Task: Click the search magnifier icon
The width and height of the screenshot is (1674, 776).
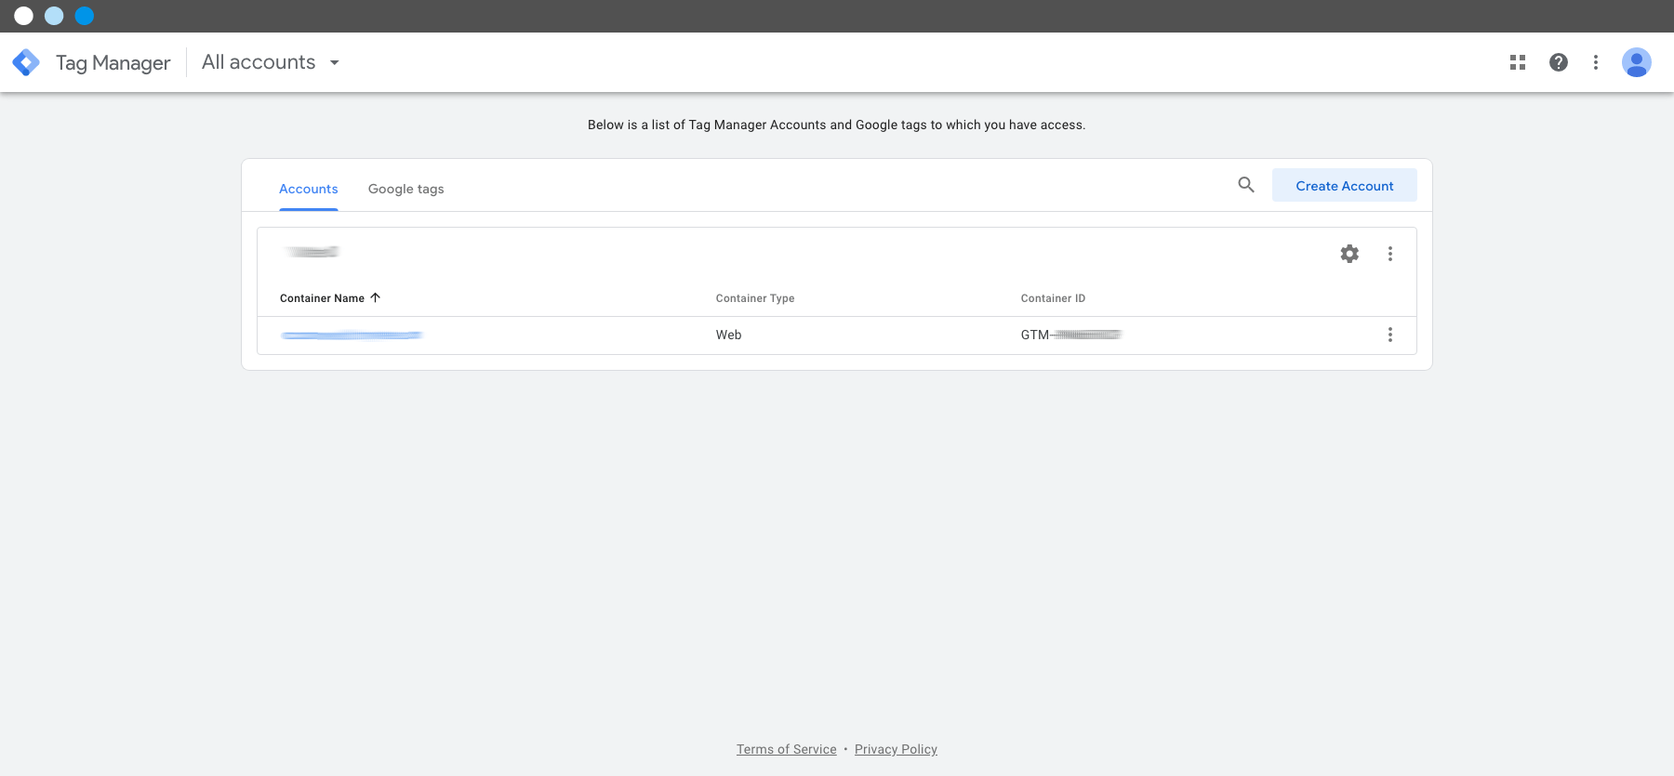Action: tap(1246, 185)
